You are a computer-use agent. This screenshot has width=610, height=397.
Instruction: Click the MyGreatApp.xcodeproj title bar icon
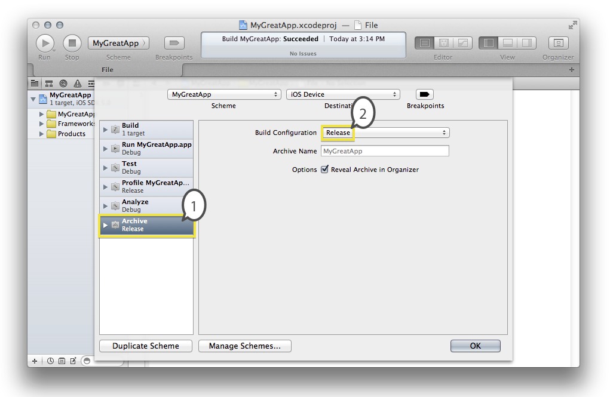coord(243,25)
